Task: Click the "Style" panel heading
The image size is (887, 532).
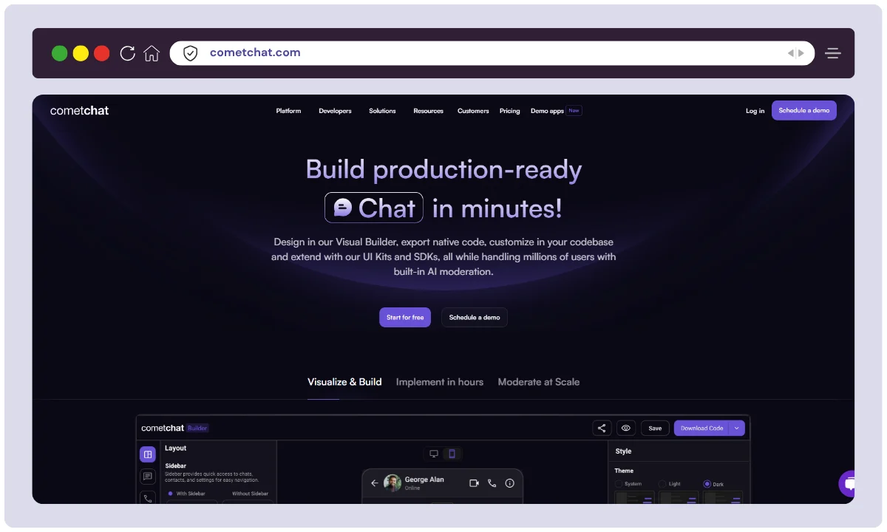Action: [x=623, y=451]
